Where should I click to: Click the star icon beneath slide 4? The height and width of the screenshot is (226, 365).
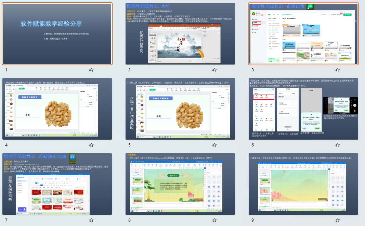(x=91, y=145)
